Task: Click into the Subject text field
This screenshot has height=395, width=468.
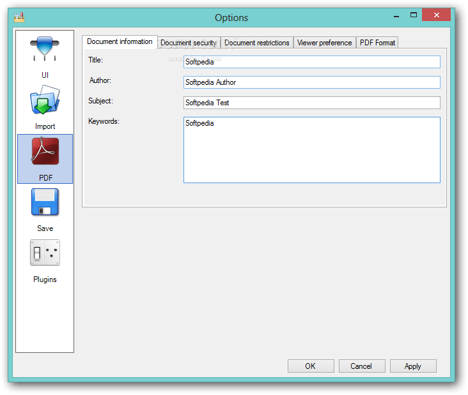Action: point(311,103)
